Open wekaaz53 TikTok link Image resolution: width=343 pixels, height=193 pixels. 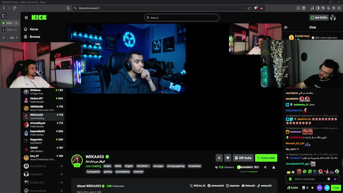[x=264, y=186]
